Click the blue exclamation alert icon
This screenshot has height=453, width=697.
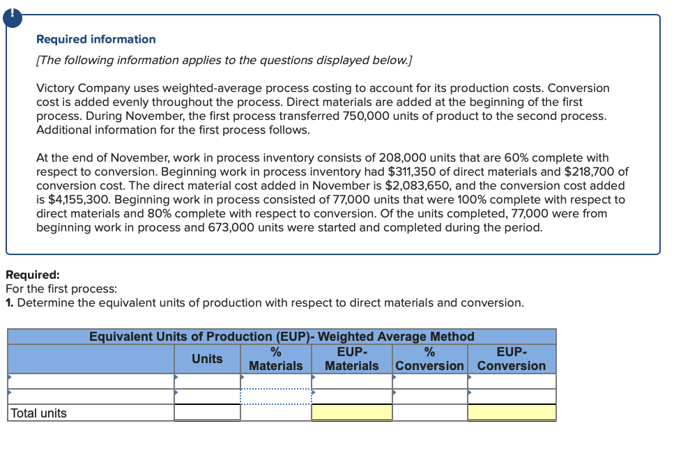[13, 17]
